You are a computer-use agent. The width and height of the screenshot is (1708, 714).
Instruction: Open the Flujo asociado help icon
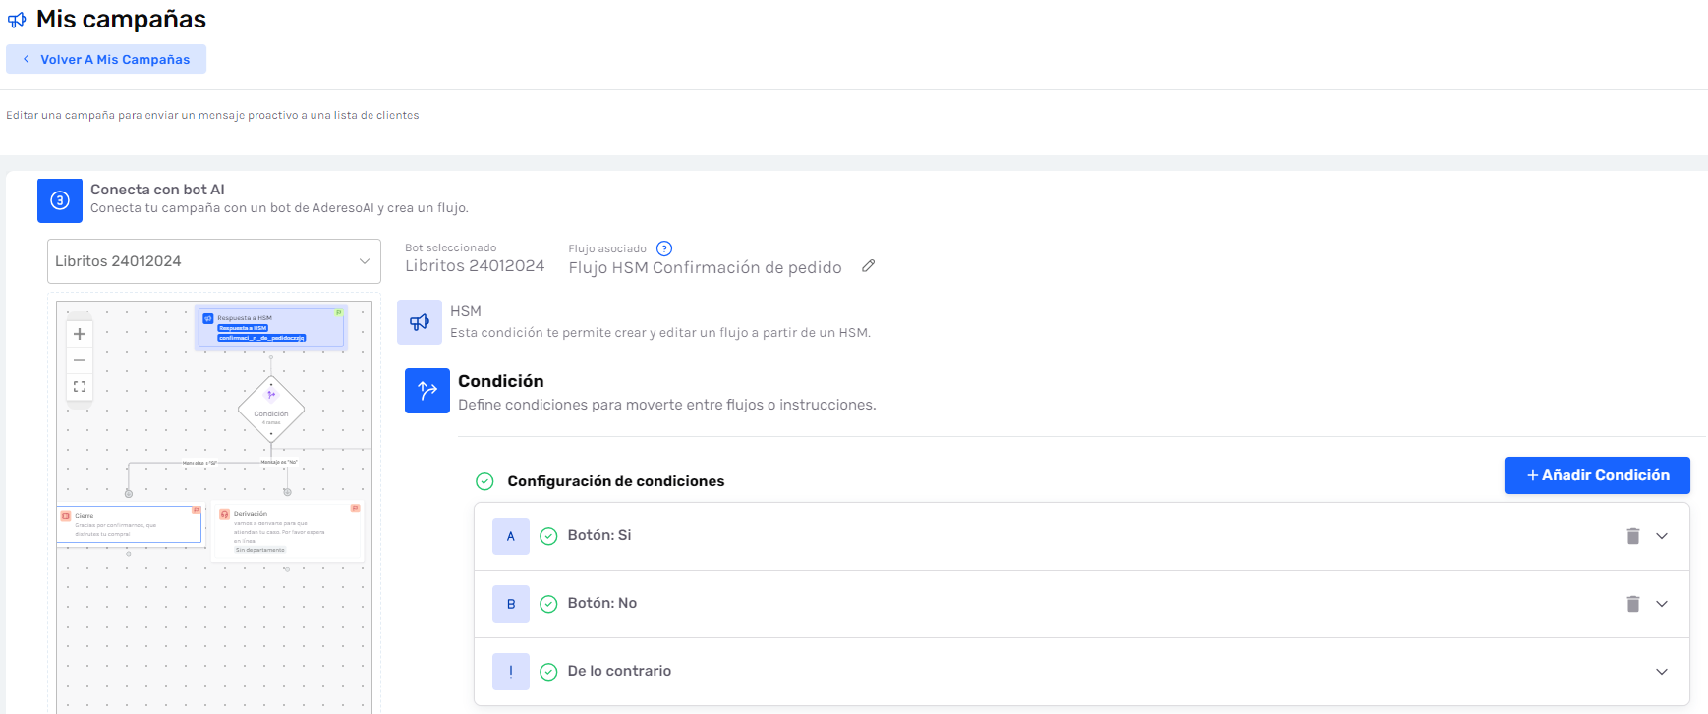pos(664,248)
